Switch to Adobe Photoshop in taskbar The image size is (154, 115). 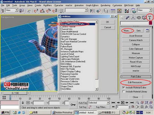(63, 113)
